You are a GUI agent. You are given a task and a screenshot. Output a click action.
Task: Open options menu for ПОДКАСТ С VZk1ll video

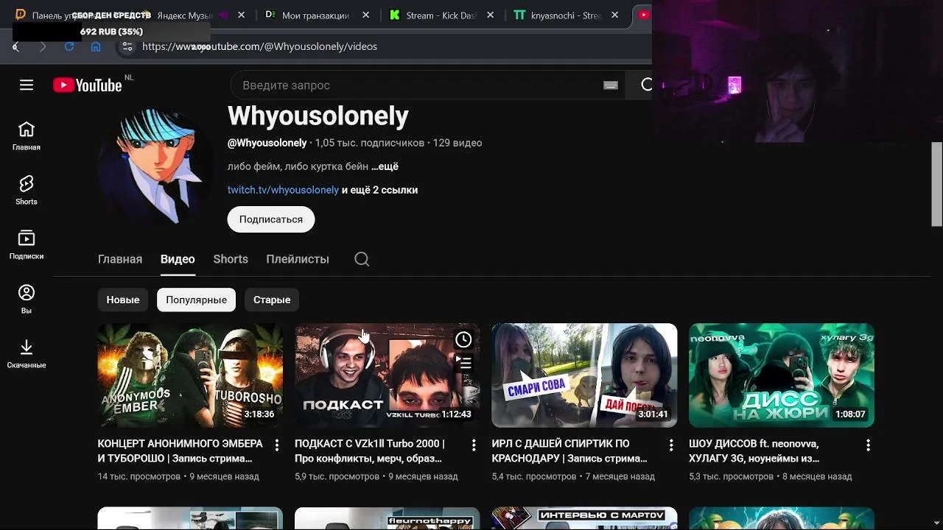tap(474, 445)
